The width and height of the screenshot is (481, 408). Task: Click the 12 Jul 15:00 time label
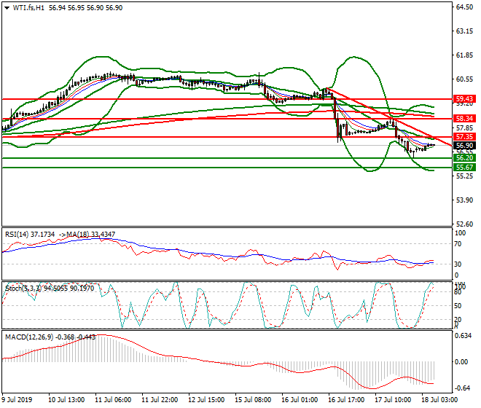tap(206, 400)
